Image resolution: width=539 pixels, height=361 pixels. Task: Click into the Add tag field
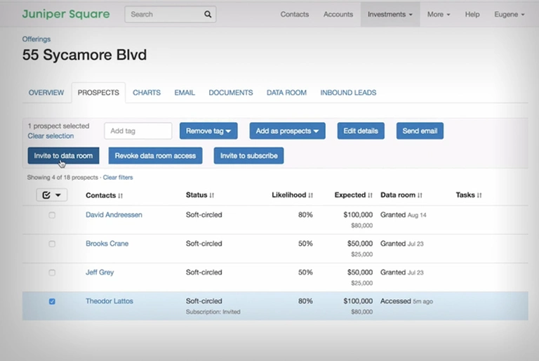click(x=138, y=131)
